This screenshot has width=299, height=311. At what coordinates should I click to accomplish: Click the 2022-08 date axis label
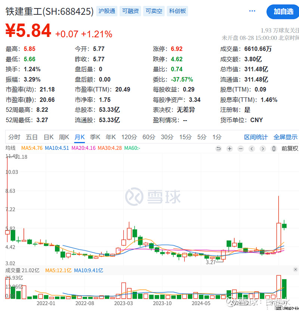(85, 303)
